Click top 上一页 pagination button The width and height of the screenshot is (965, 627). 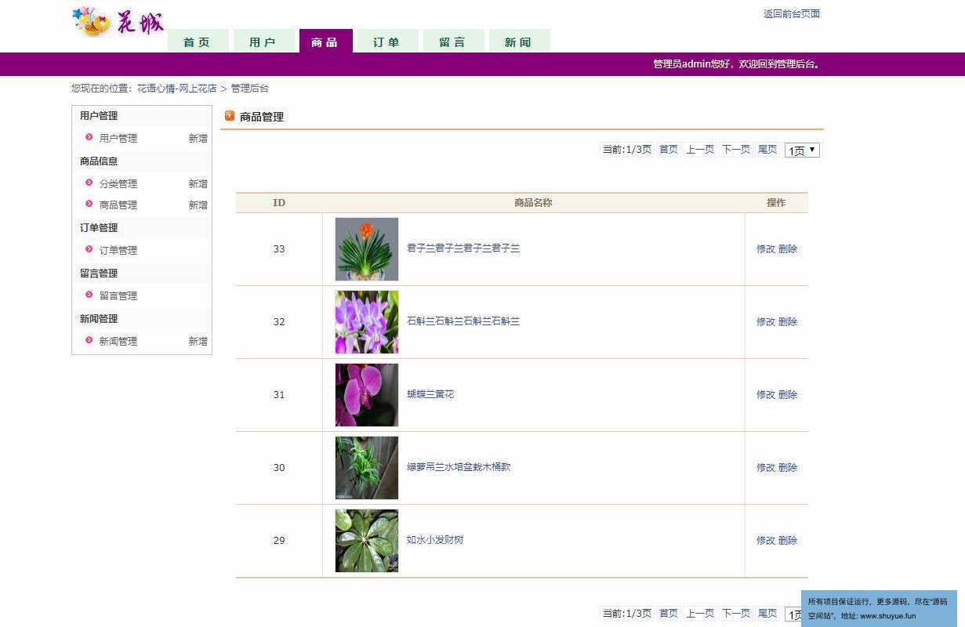(x=700, y=149)
